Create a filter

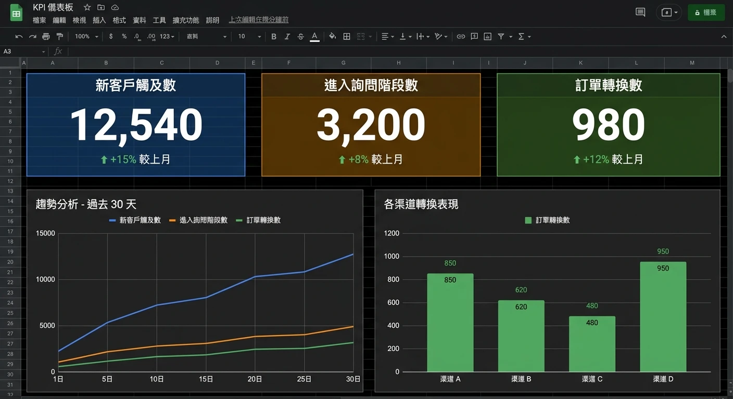tap(501, 36)
